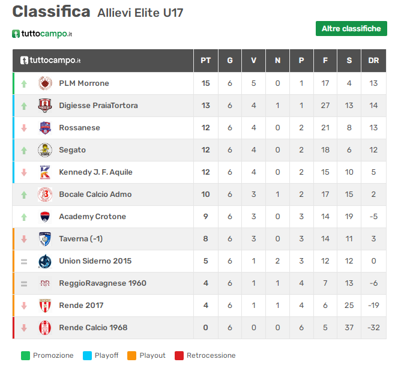Click the Union Siderno 2015 logo
This screenshot has height=368, width=398.
(45, 261)
